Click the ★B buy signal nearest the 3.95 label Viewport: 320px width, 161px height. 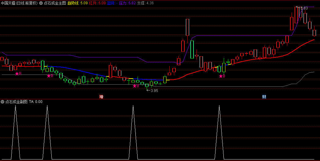click(136, 86)
